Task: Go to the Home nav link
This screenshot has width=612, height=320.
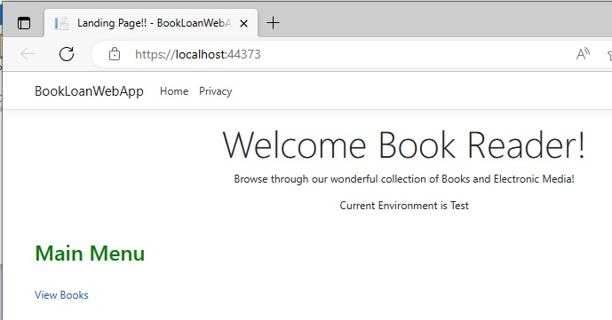Action: click(x=174, y=91)
